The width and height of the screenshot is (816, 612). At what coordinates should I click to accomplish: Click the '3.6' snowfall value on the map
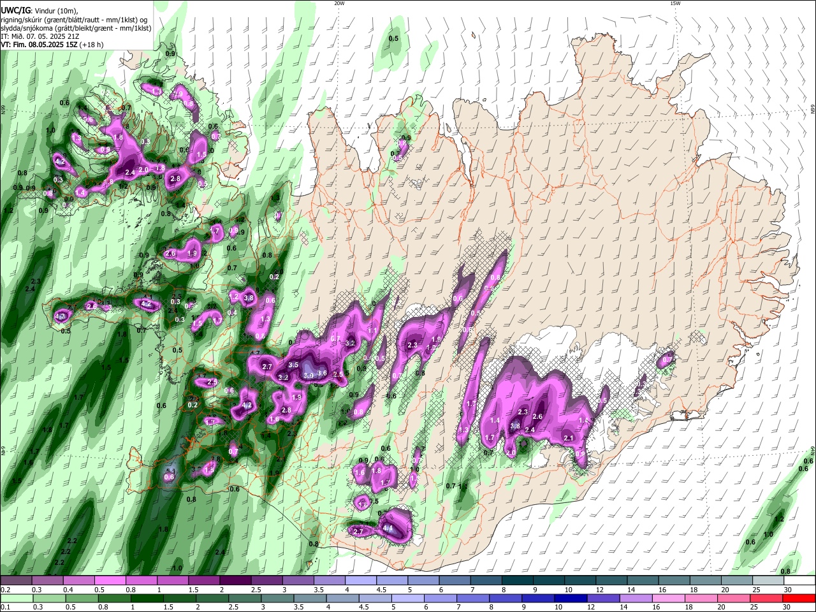point(322,374)
